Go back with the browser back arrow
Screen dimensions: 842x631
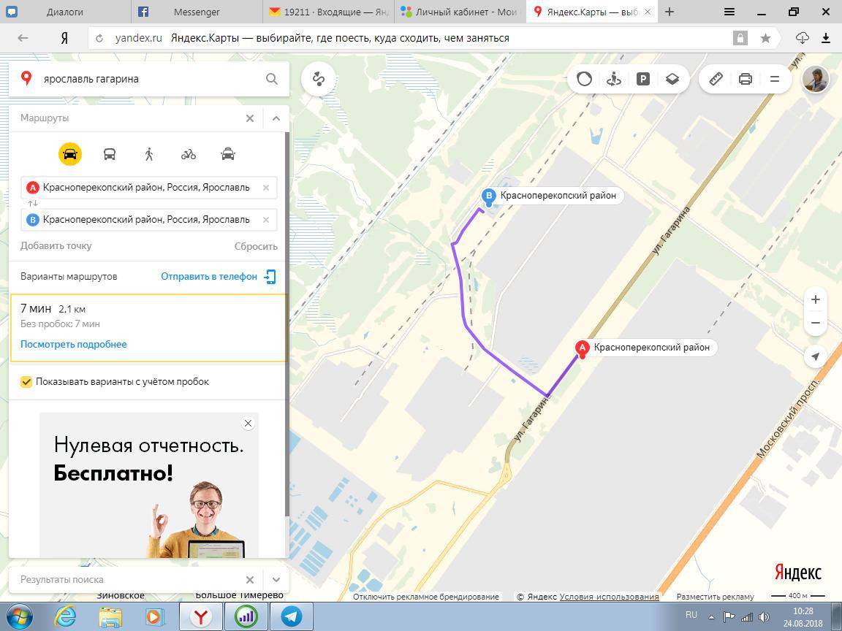point(23,38)
